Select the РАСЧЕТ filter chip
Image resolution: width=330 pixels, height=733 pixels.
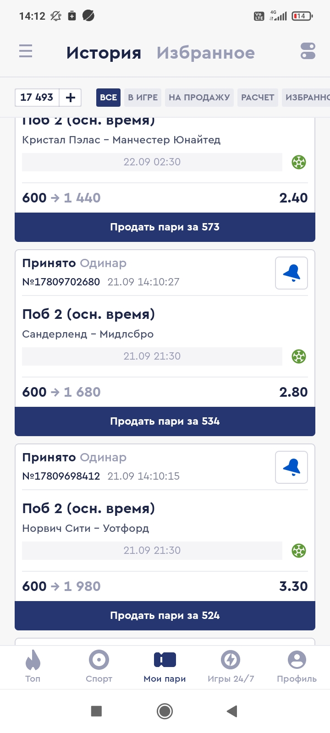[x=258, y=97]
